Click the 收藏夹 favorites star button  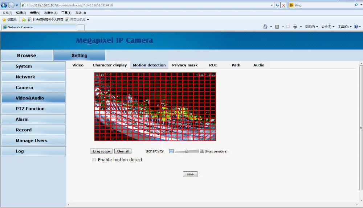9,20
